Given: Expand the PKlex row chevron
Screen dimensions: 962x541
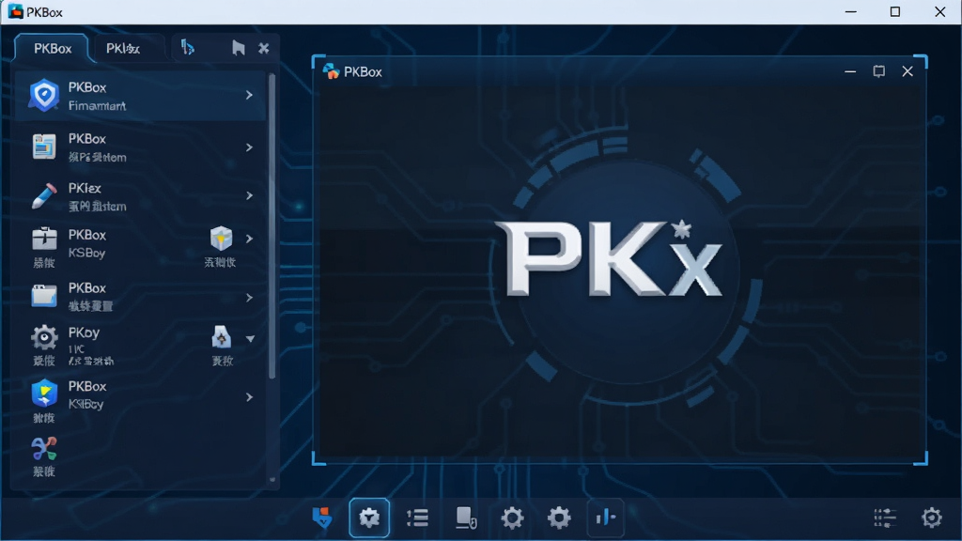Looking at the screenshot, I should point(249,195).
